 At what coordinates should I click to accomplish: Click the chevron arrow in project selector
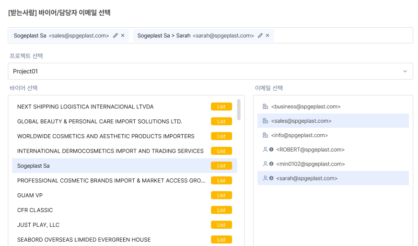tap(405, 71)
